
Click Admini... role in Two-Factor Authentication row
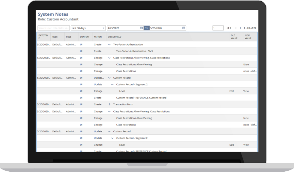click(71, 45)
